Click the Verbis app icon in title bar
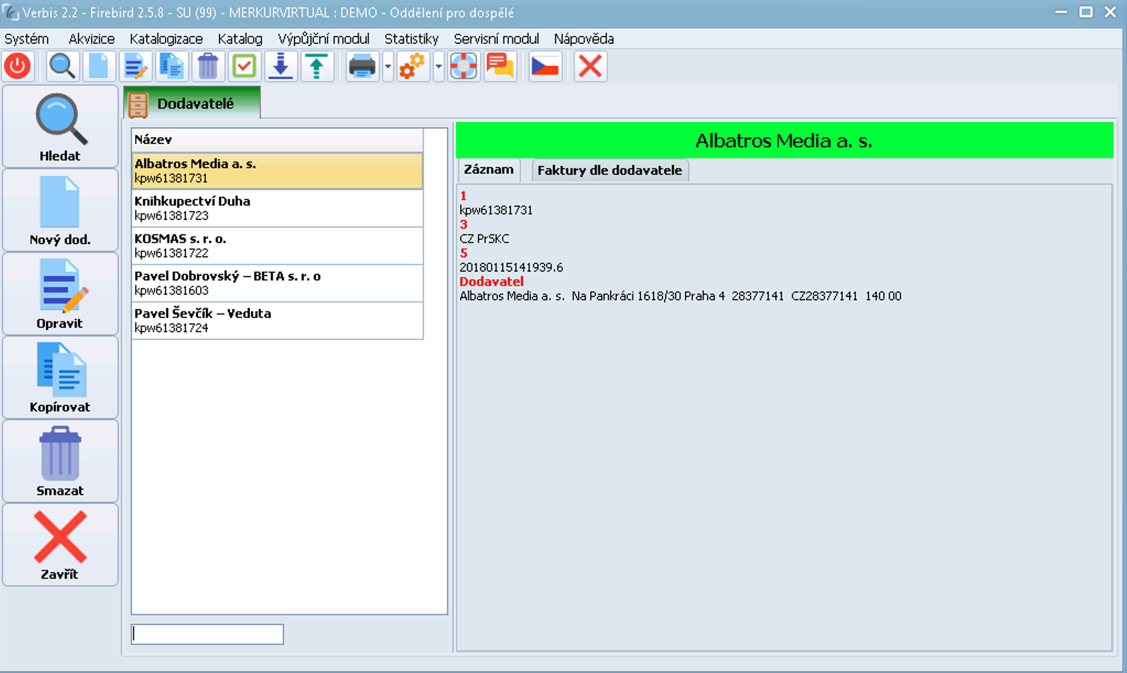1127x673 pixels. [x=10, y=12]
